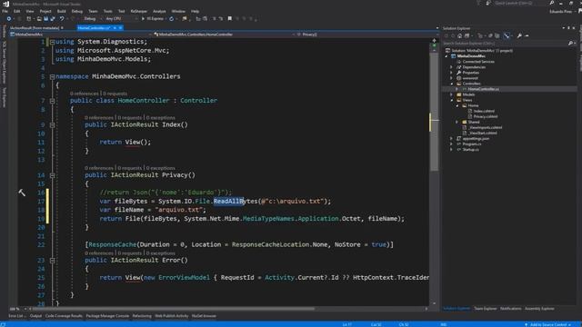Collapse the namespace MinhaDemoMvc.Controllers block

(x=53, y=76)
